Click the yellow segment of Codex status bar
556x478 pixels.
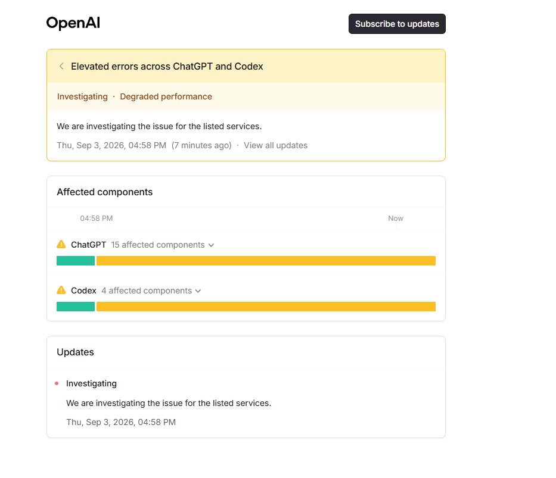266,307
